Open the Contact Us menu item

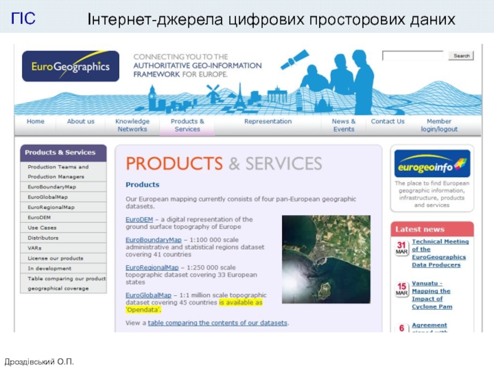click(388, 121)
